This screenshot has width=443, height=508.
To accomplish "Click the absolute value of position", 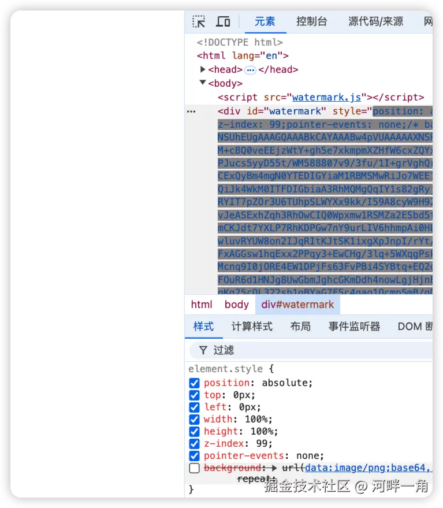I will tap(284, 383).
